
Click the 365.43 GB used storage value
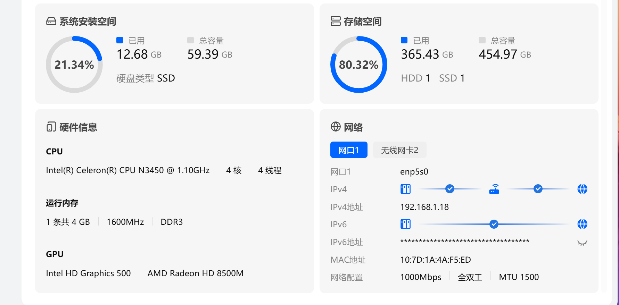427,54
